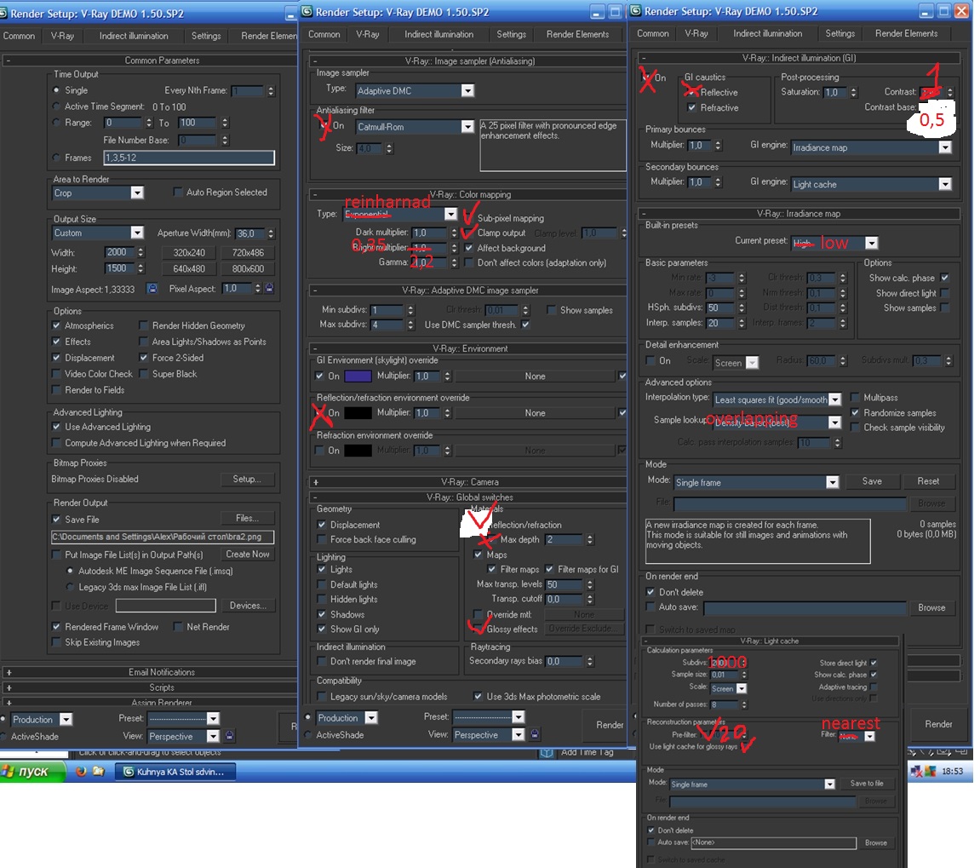Click the Files... button in Render Output

click(247, 518)
